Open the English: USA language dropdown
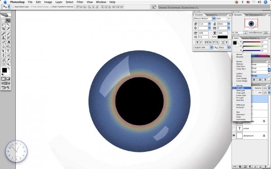Screen dimensions: 271x169 pyautogui.click(x=203, y=47)
